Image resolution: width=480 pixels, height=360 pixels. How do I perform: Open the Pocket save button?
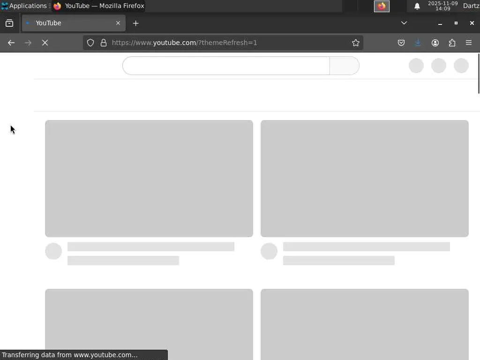(401, 43)
